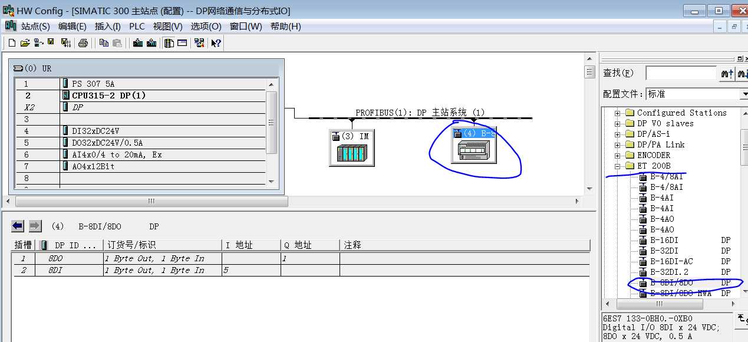Image resolution: width=748 pixels, height=342 pixels.
Task: Click the I 地址 column header
Action: pos(251,245)
